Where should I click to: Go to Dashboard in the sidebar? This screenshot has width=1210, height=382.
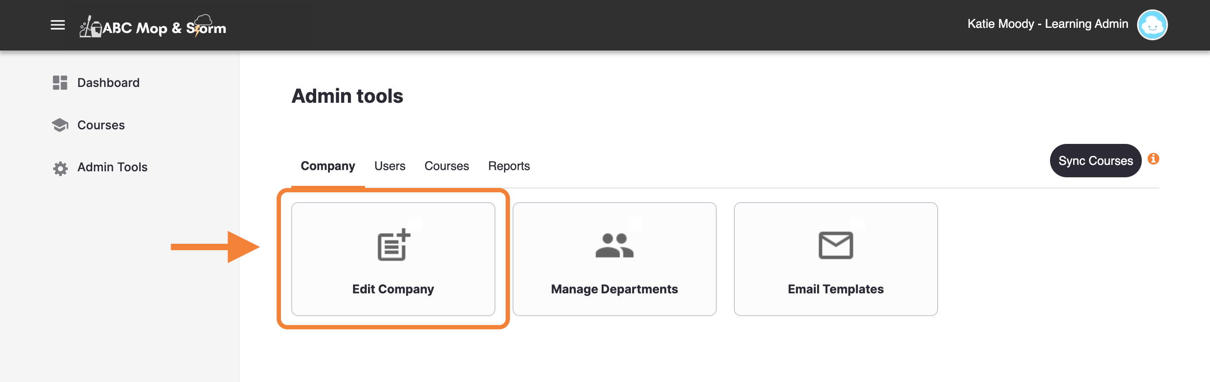pos(108,83)
